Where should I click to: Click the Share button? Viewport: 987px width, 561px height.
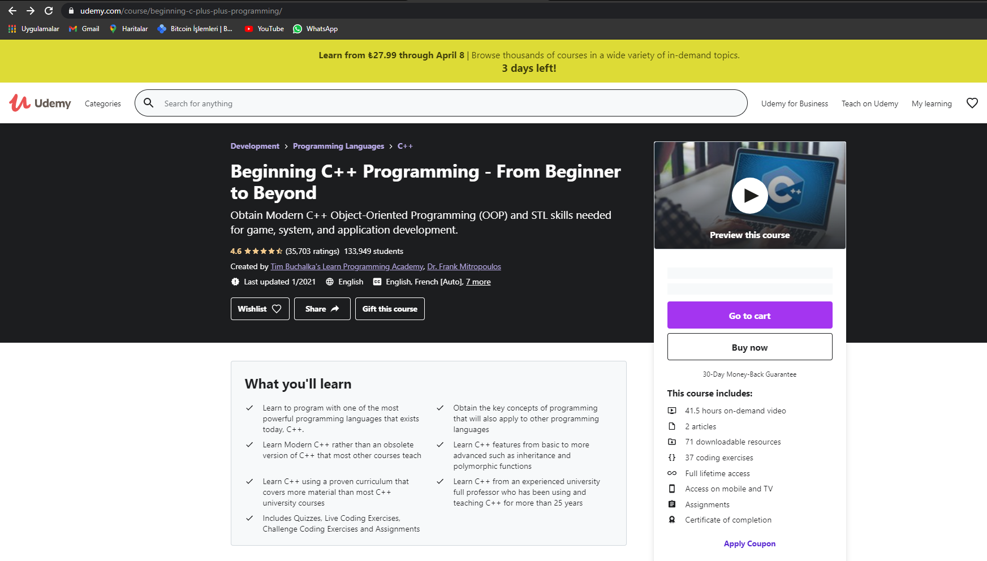pos(322,309)
